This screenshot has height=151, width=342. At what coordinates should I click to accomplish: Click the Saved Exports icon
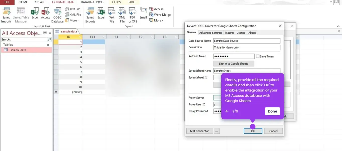90,15
